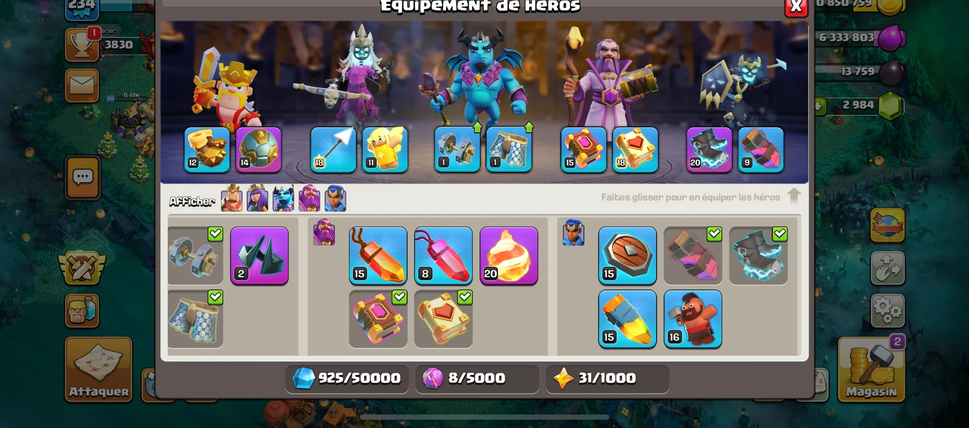Open the Magasin shop
This screenshot has width=969, height=428.
click(x=871, y=369)
